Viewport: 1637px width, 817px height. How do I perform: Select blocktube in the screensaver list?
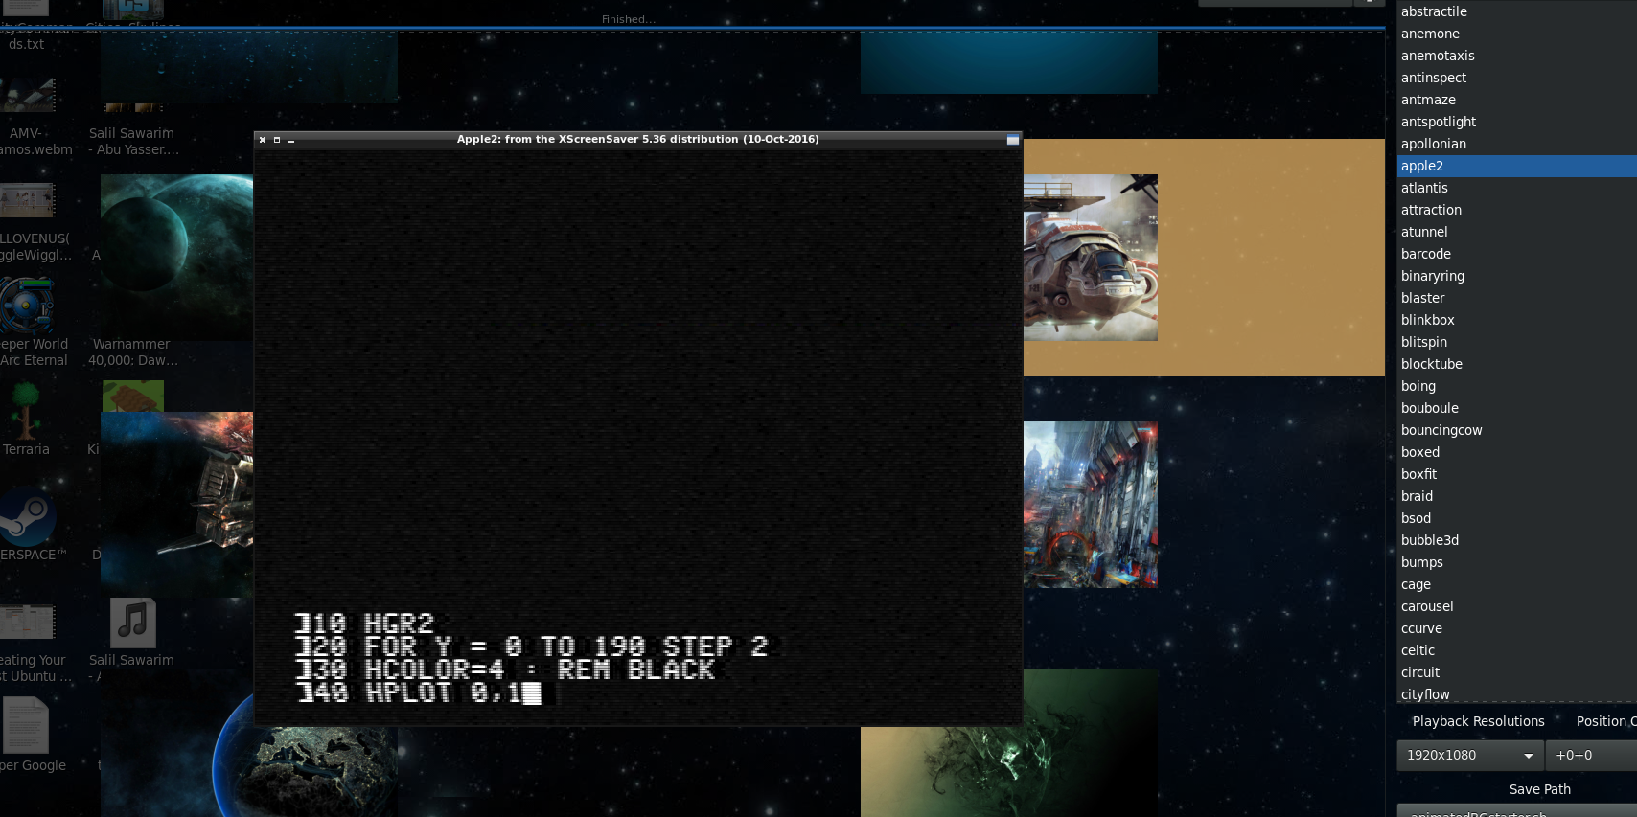(1516, 364)
